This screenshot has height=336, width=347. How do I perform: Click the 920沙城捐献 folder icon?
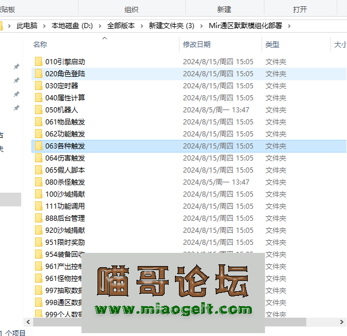pos(38,230)
